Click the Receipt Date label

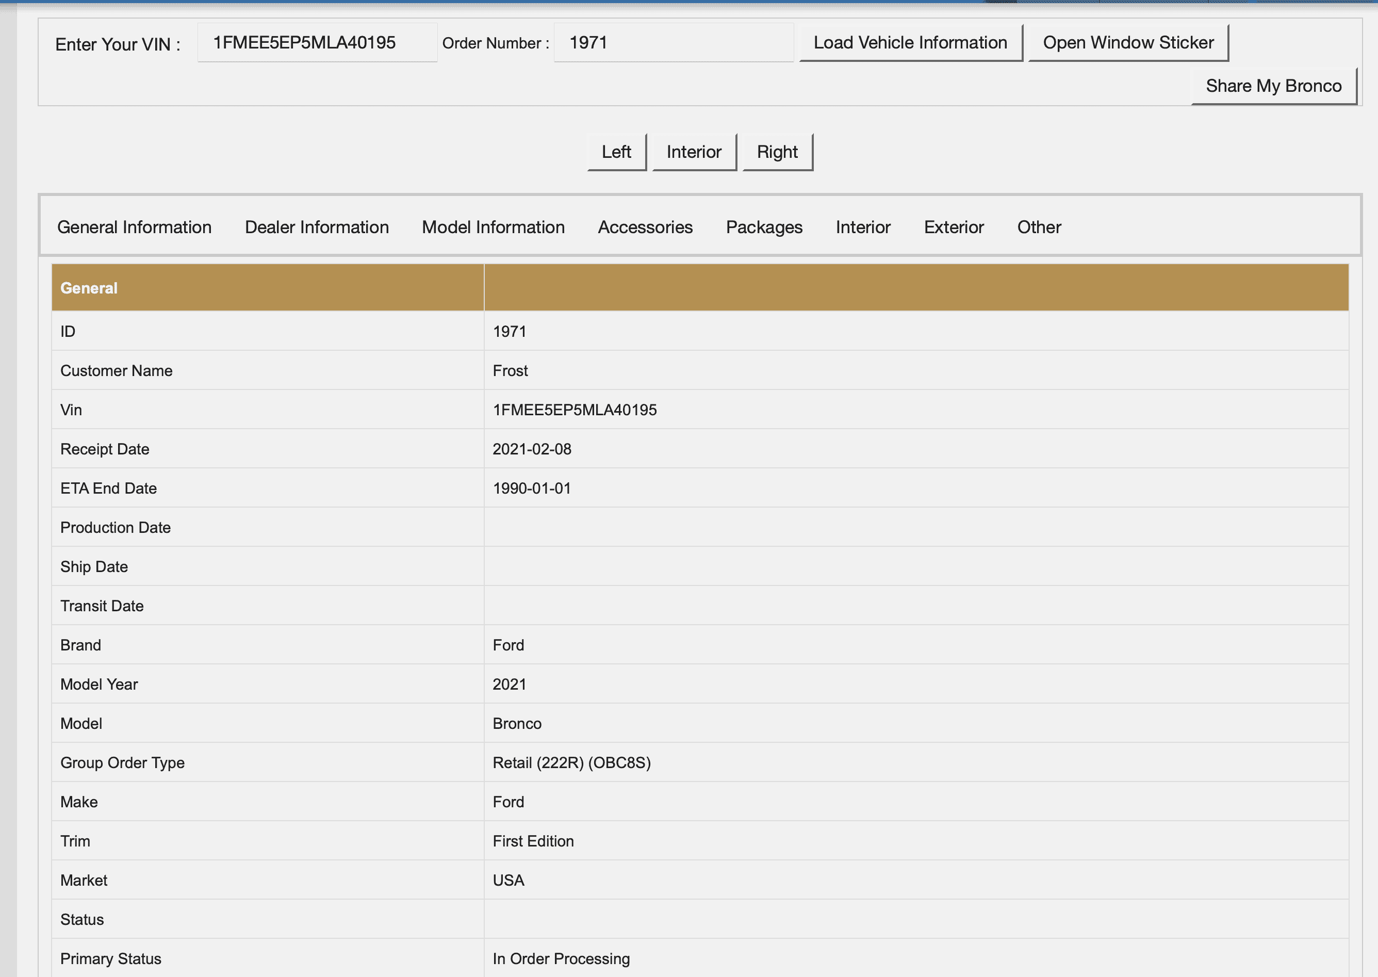(105, 449)
